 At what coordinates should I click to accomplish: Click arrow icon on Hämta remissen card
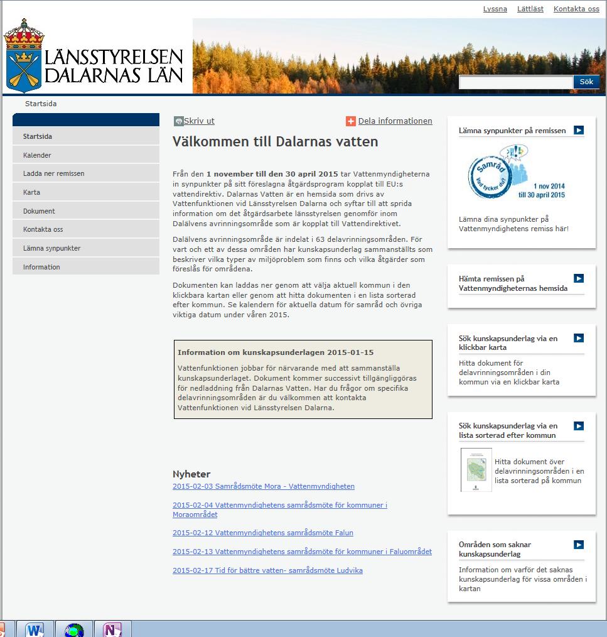click(579, 278)
